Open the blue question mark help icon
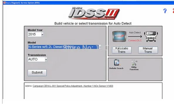 coord(165,11)
